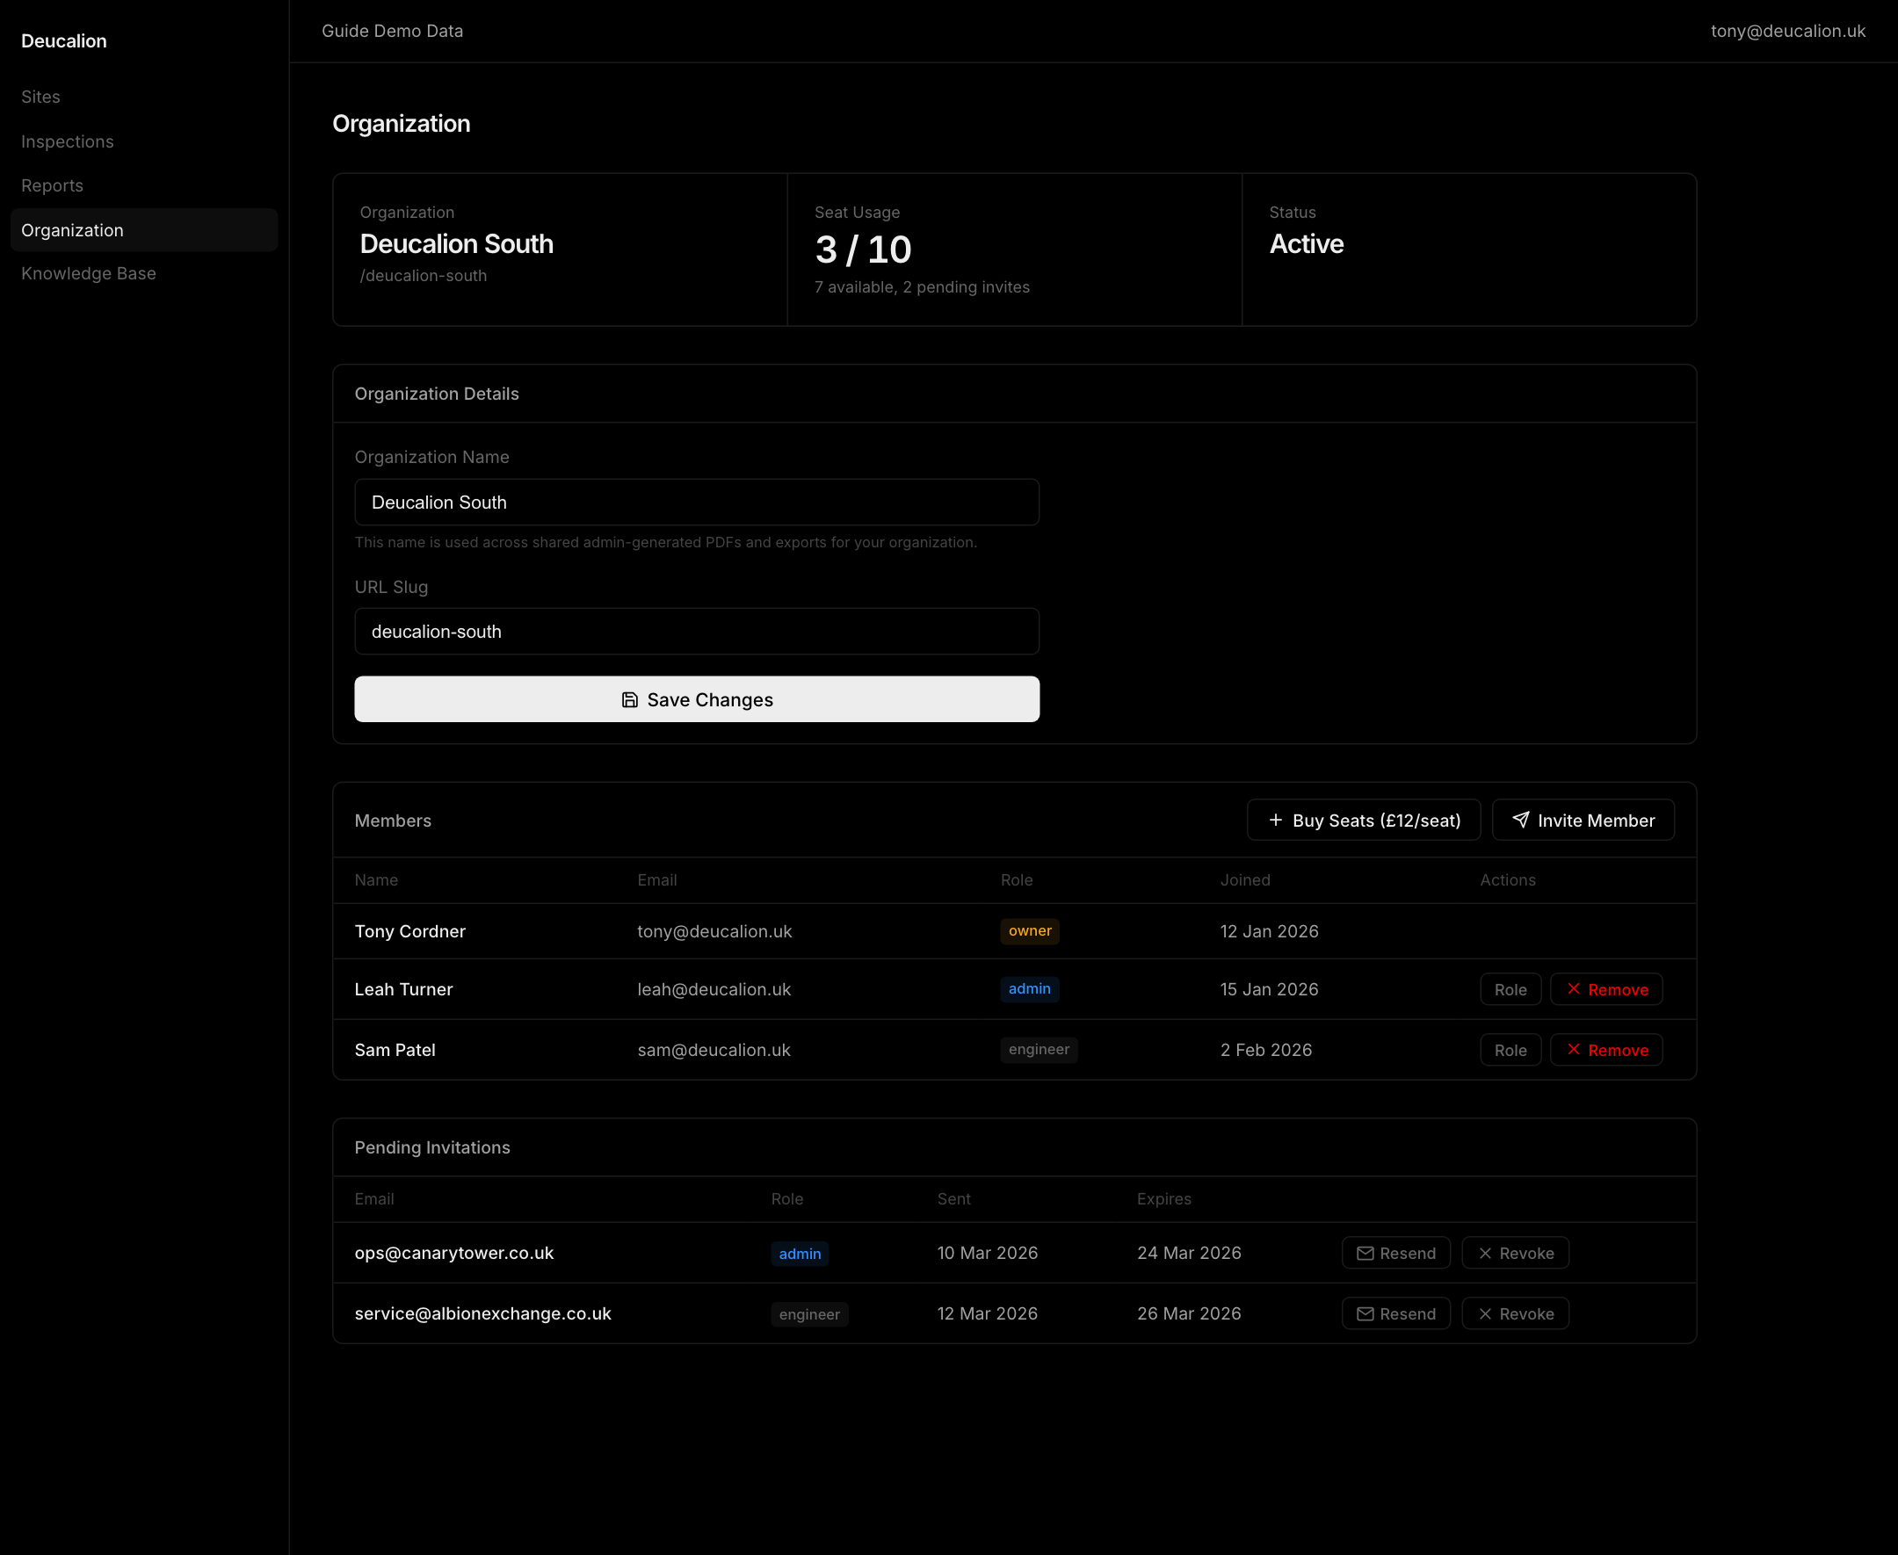Click the X icon on Revoke for ops@canarytower.co.uk
The height and width of the screenshot is (1555, 1898).
[1485, 1252]
